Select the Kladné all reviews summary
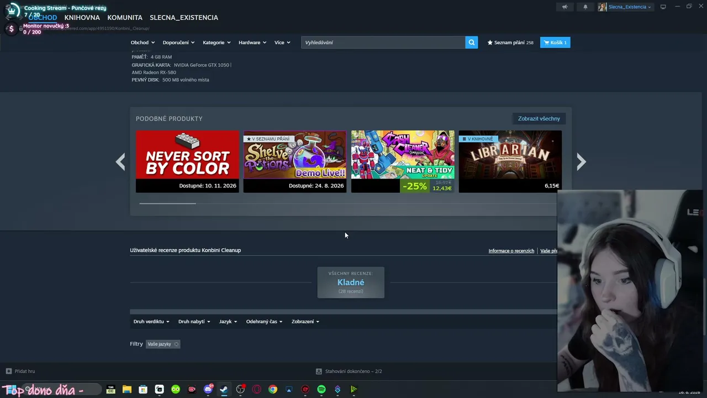The image size is (707, 398). [x=351, y=282]
